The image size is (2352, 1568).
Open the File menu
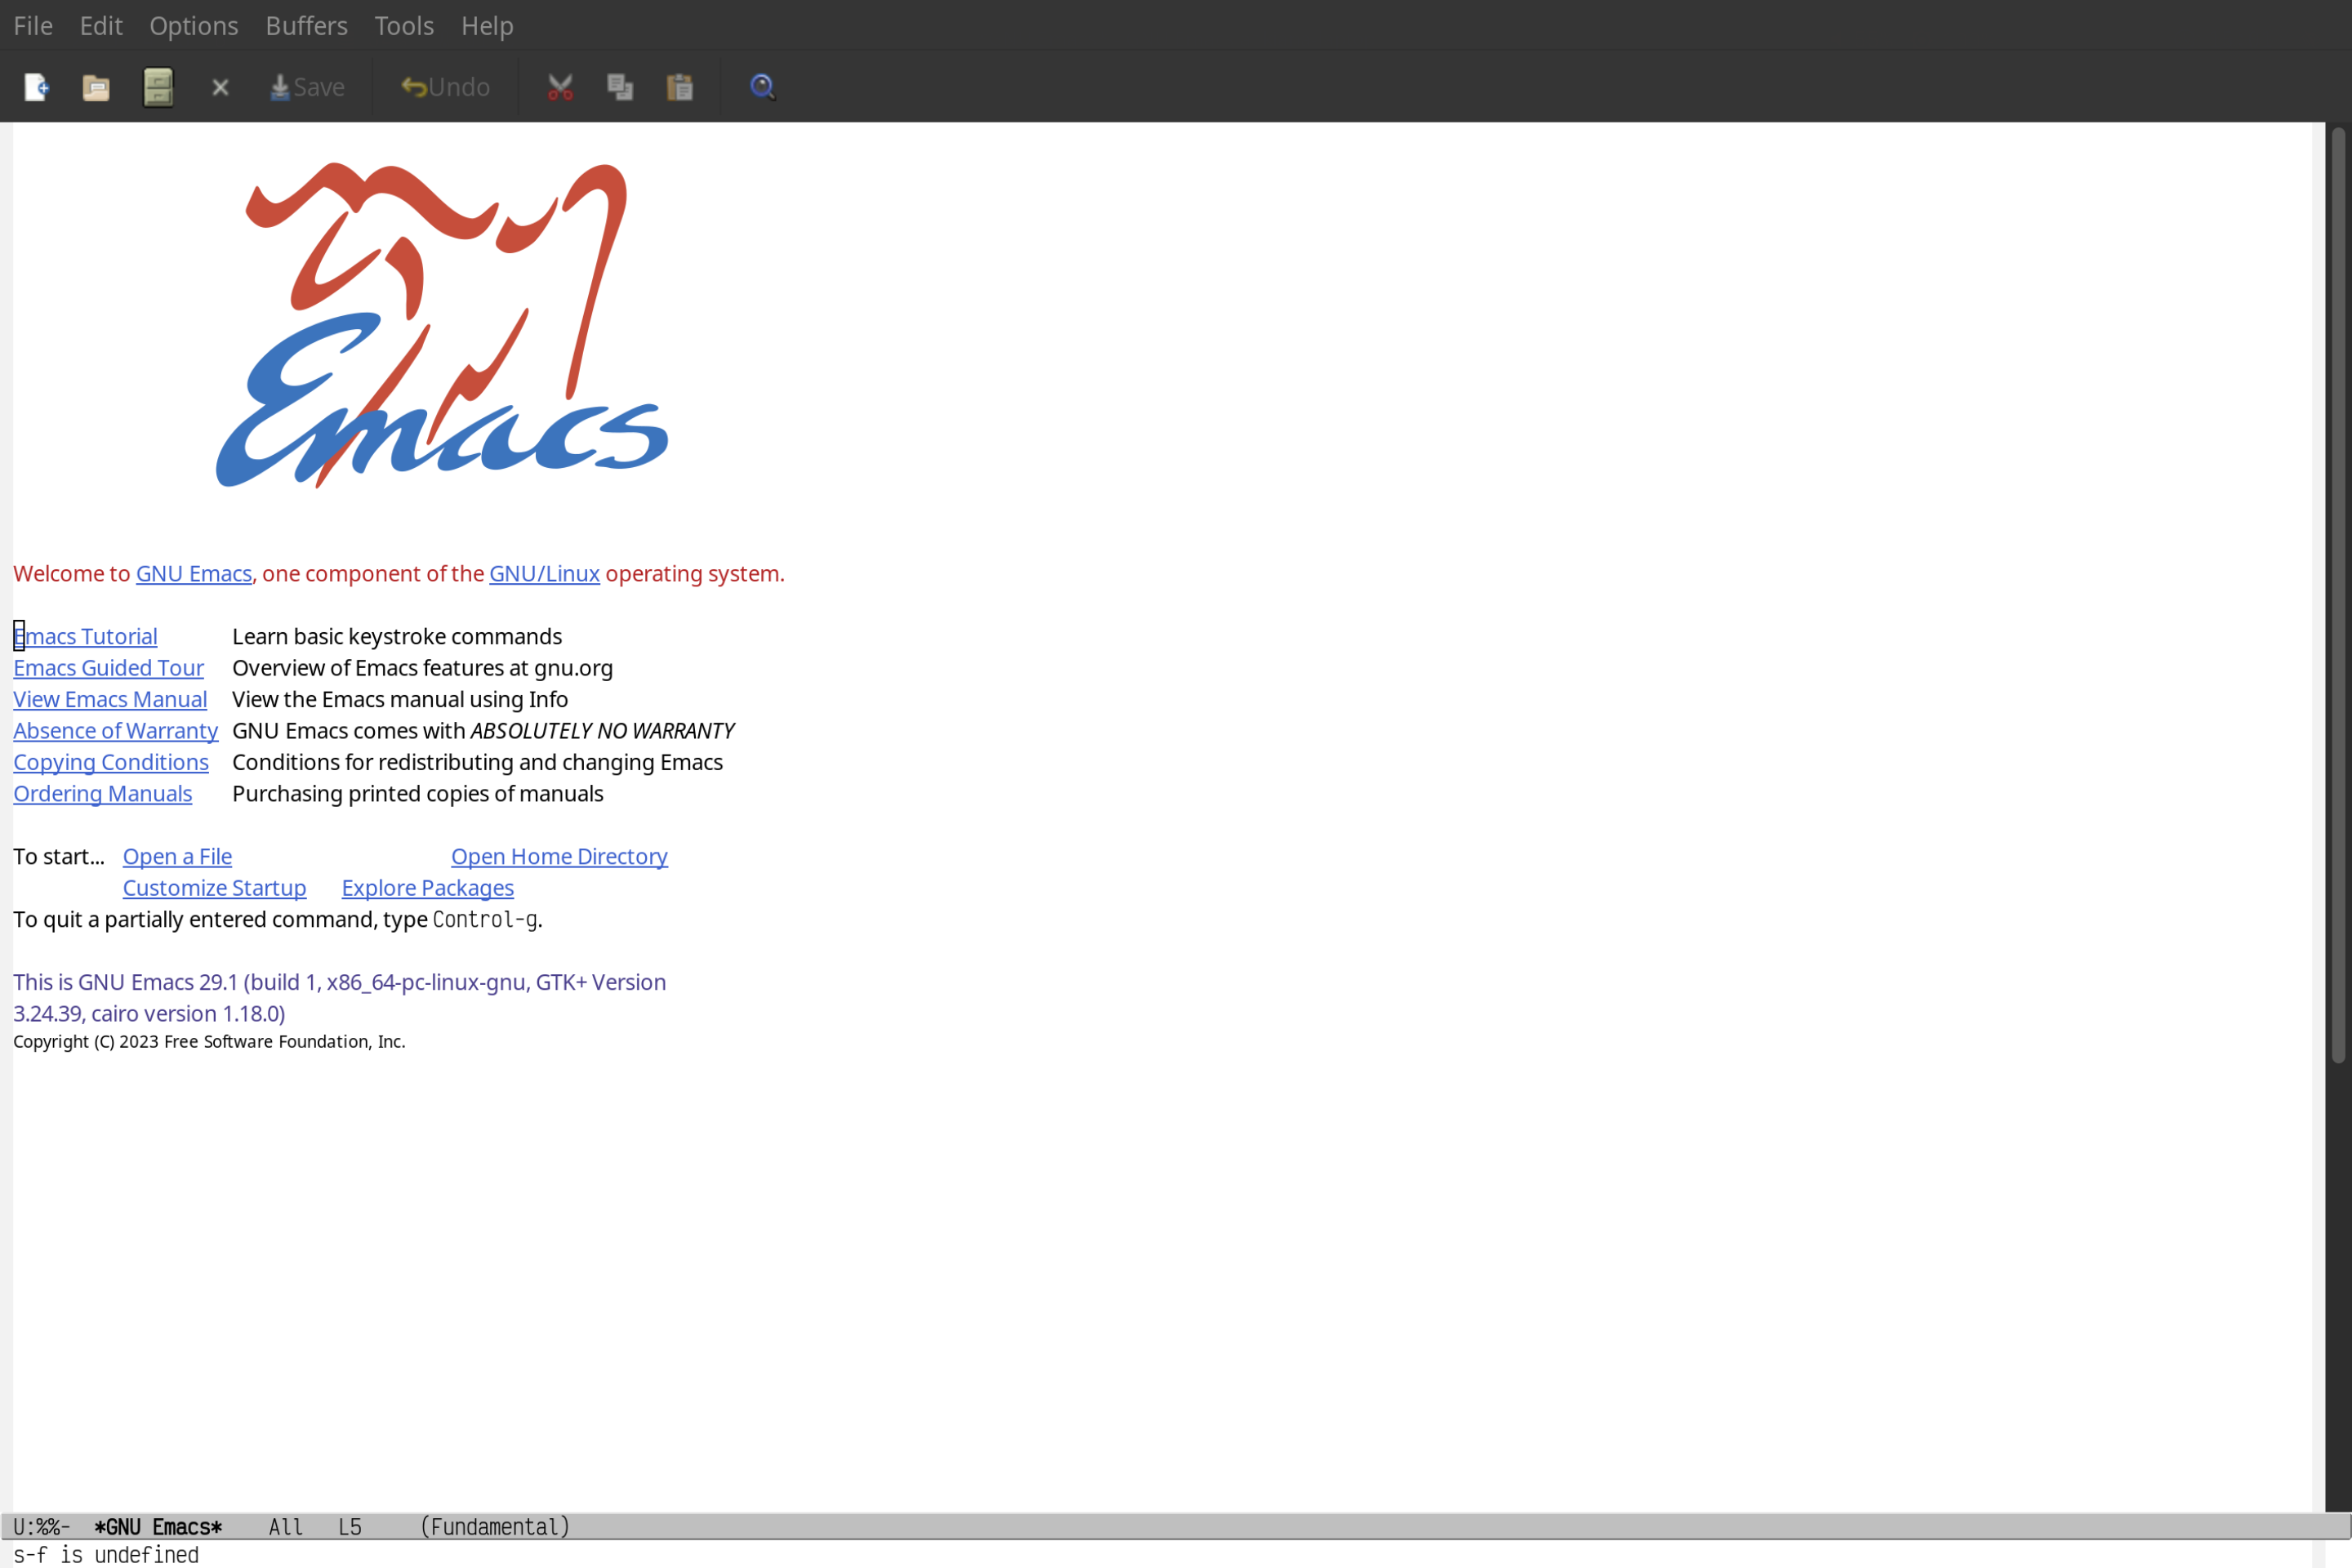[32, 24]
